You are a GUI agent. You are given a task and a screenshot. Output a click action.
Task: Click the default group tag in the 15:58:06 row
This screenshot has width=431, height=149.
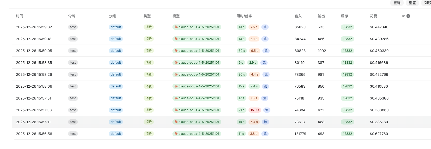[116, 86]
